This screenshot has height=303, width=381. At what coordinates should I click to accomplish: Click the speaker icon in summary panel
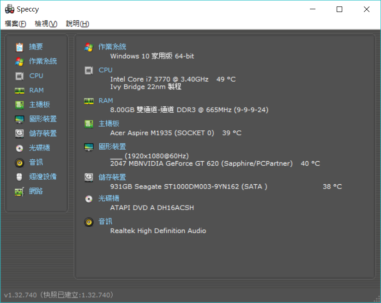click(89, 222)
